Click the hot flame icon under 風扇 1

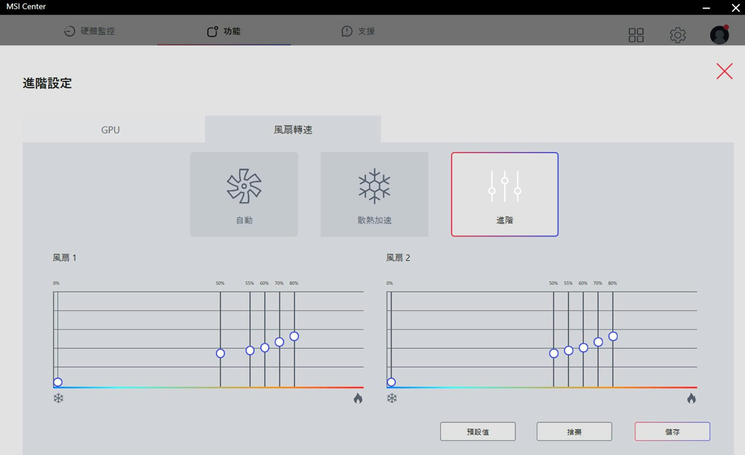click(358, 398)
